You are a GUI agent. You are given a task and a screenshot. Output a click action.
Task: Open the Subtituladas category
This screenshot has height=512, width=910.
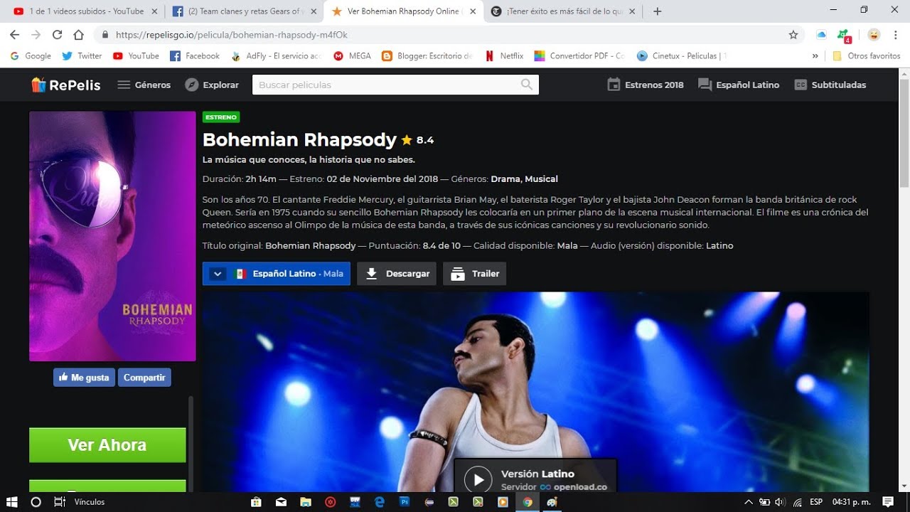pyautogui.click(x=830, y=85)
